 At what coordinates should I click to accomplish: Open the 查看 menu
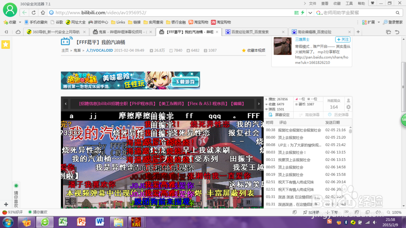[x=325, y=4]
